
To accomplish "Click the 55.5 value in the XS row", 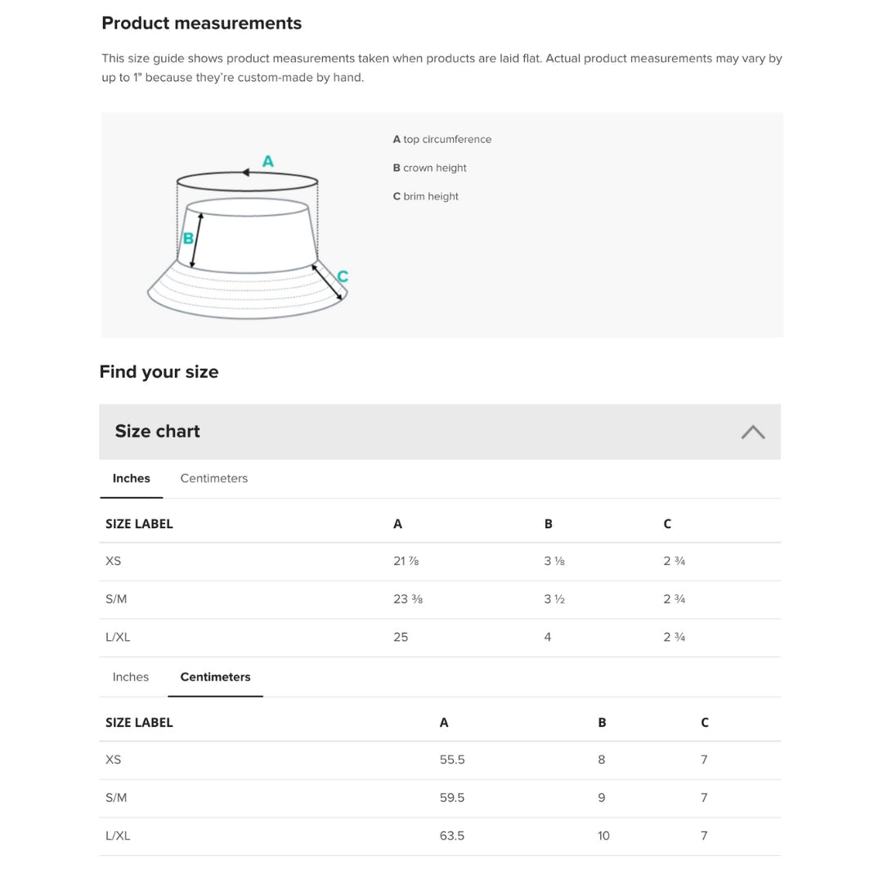I will (451, 760).
